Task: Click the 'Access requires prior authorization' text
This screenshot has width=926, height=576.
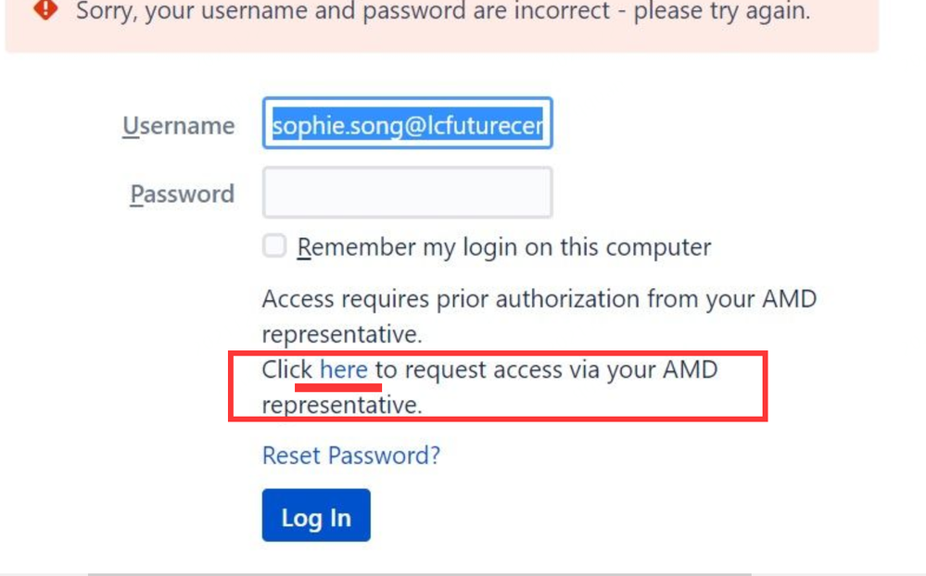Action: pos(450,298)
